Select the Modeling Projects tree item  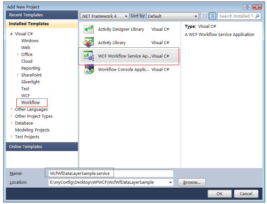click(32, 130)
